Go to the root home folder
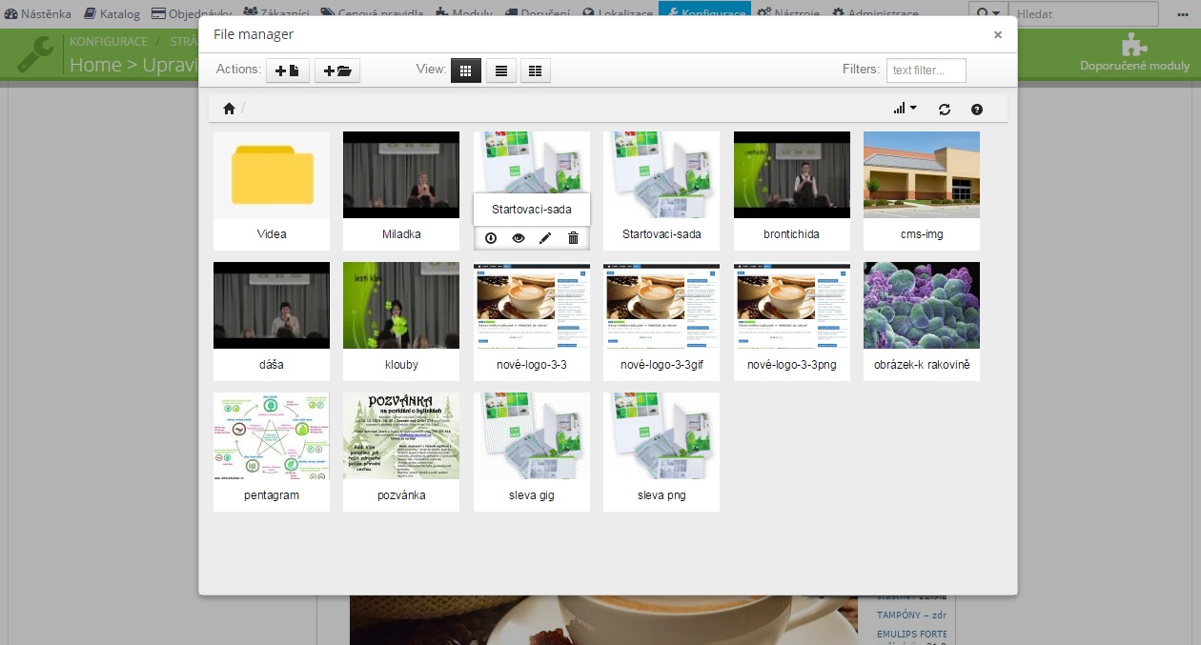The height and width of the screenshot is (645, 1201). [x=229, y=109]
